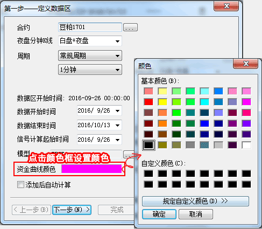This screenshot has width=262, height=229.
Task: Open the 夜盘分钟K线 dropdown
Action: pyautogui.click(x=117, y=41)
